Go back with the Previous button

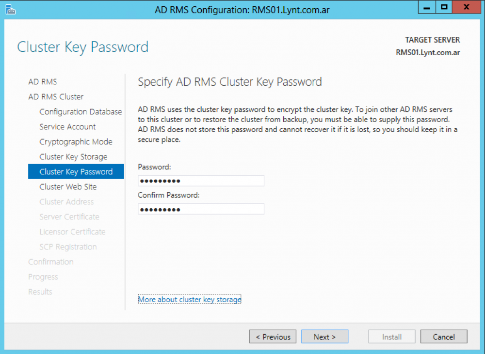273,337
